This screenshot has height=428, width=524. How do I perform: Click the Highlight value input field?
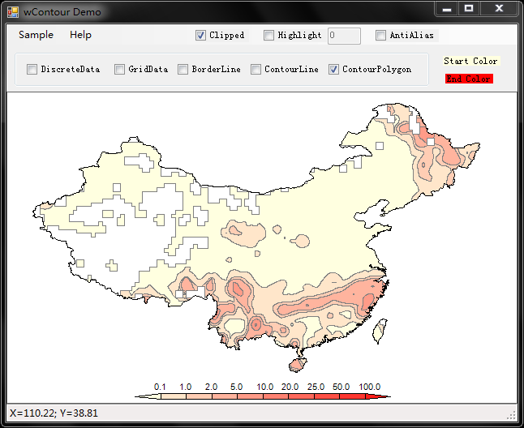point(344,36)
